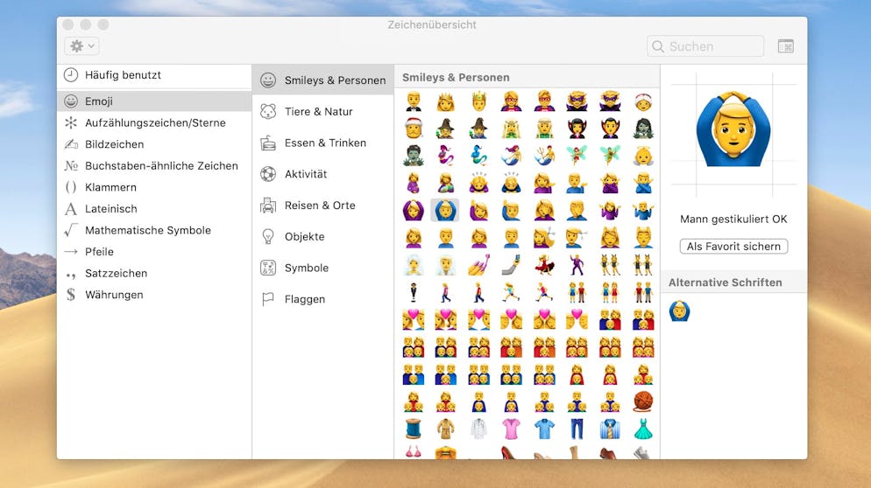Pick the blue jeans emoji

577,429
